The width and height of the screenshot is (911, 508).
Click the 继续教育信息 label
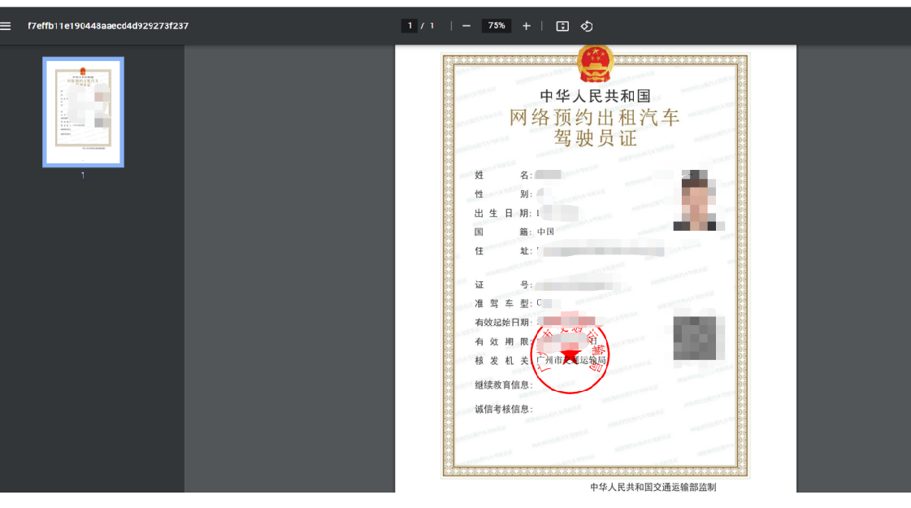pos(503,384)
